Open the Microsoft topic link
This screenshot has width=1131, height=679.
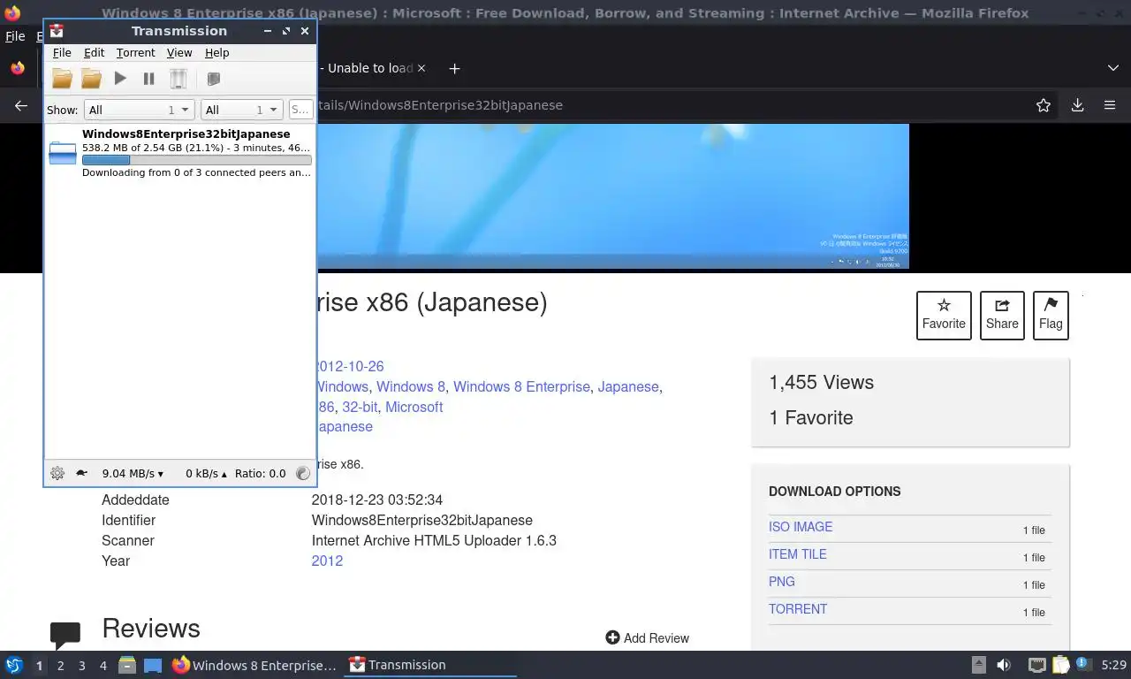[414, 407]
